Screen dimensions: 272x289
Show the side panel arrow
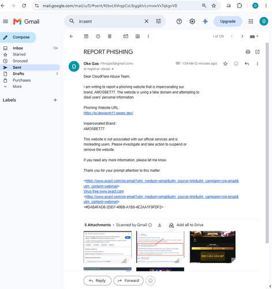click(270, 286)
